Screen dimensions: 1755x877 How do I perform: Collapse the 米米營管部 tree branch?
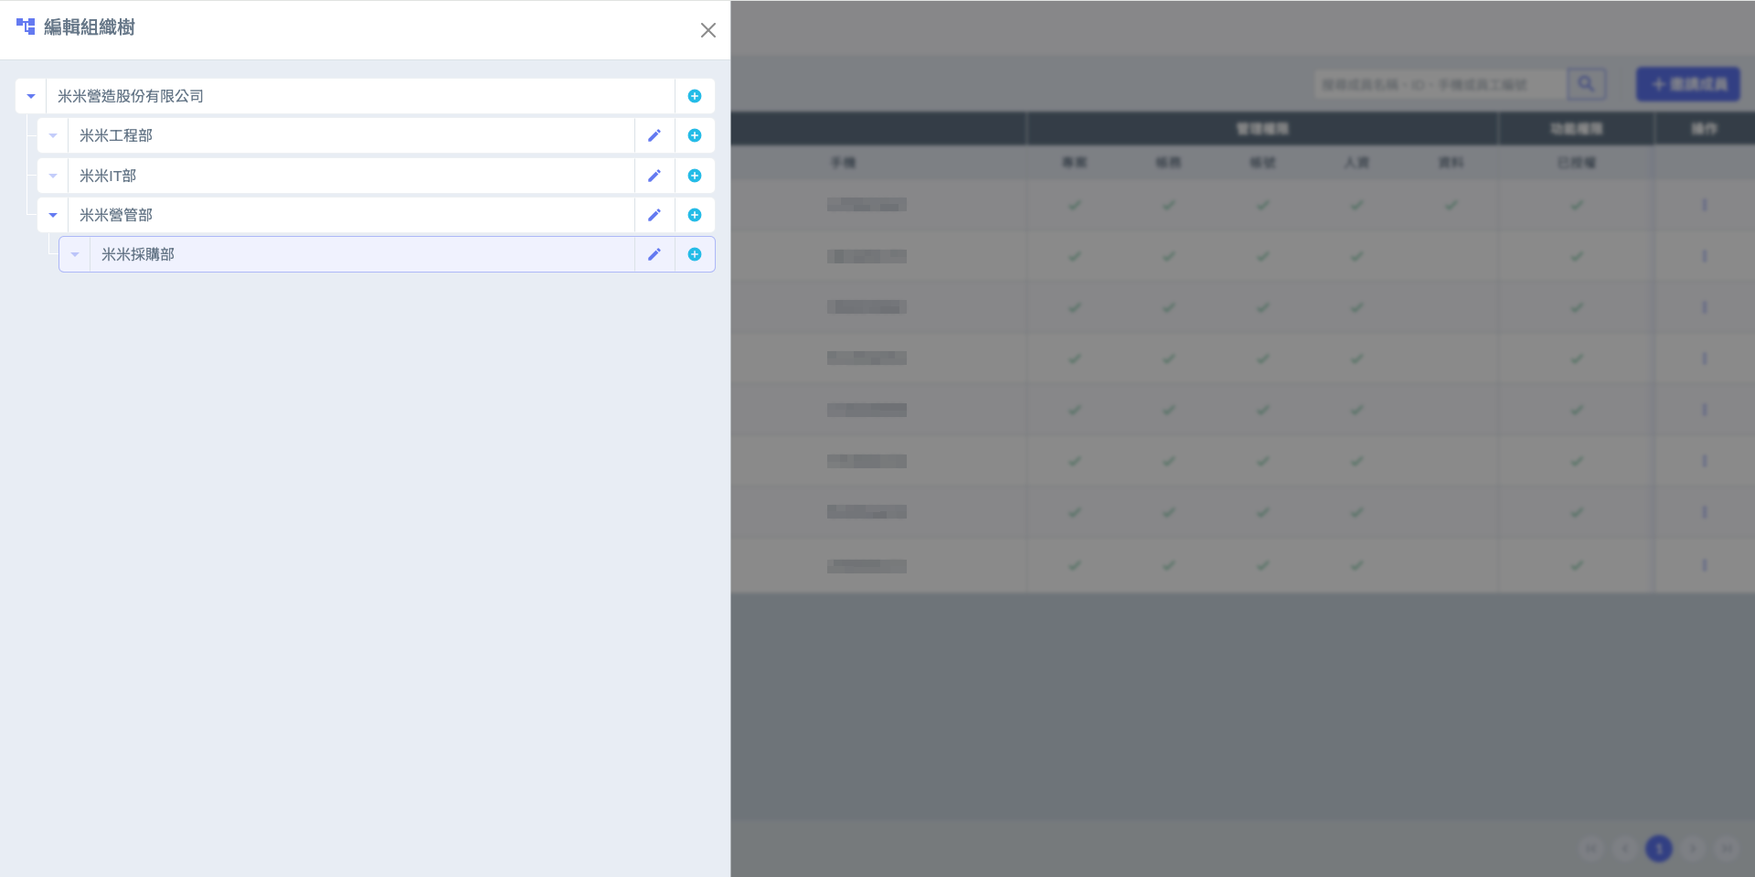[x=53, y=215]
